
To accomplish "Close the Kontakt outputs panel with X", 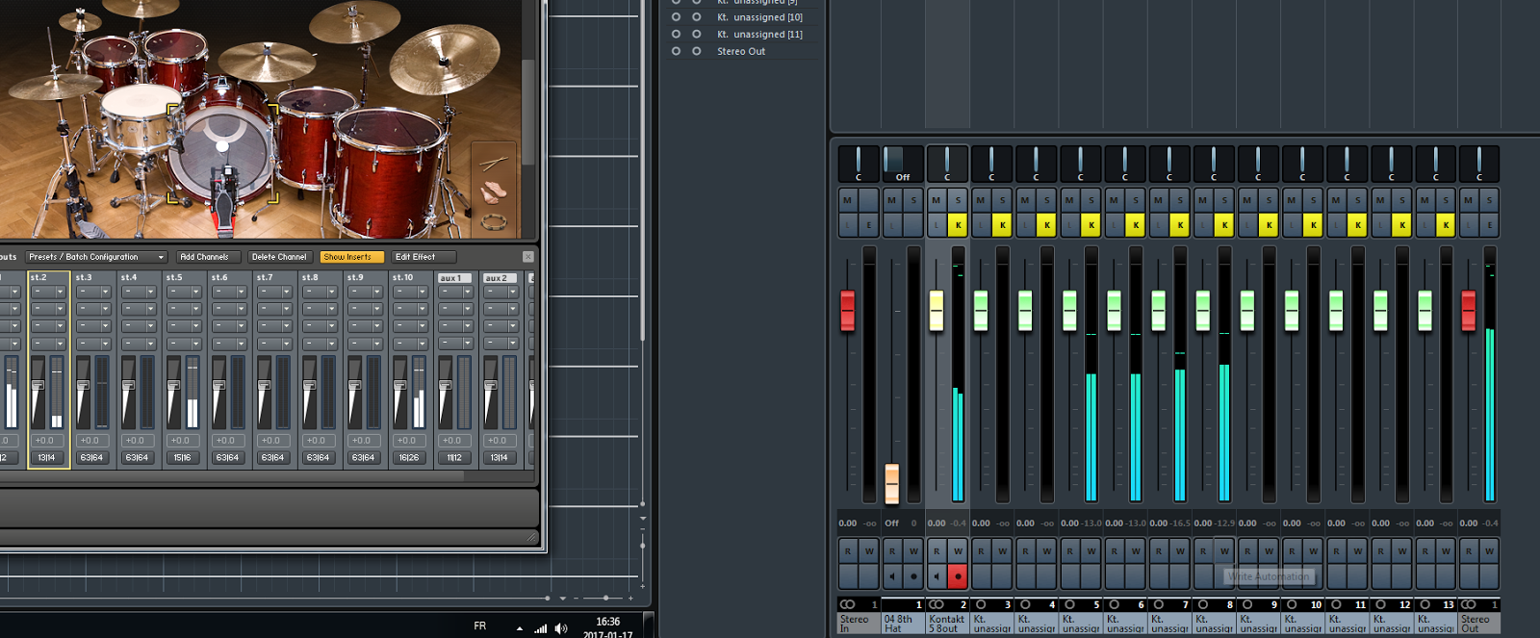I will coord(527,257).
